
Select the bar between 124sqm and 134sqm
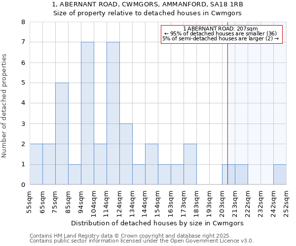point(126,154)
